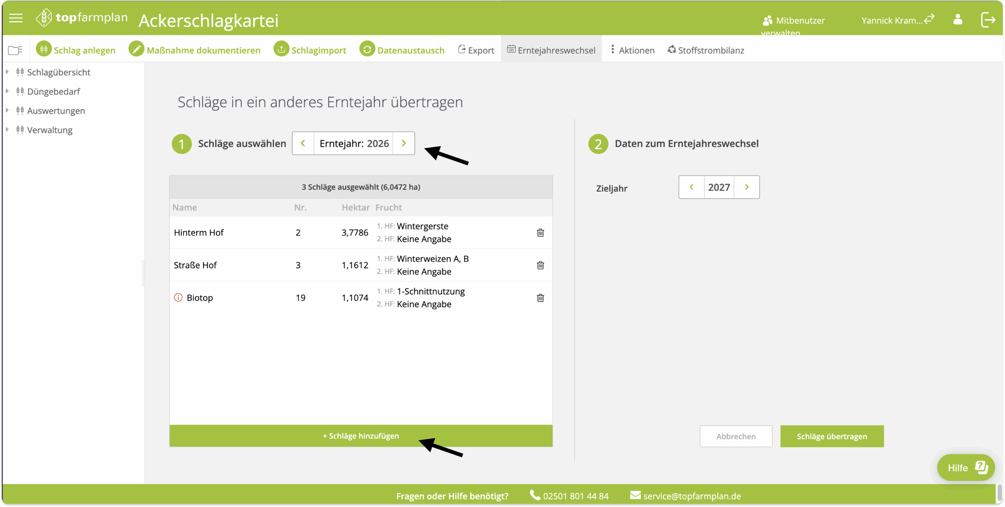Open the Hilfe chat widget
The height and width of the screenshot is (507, 1005).
point(965,467)
